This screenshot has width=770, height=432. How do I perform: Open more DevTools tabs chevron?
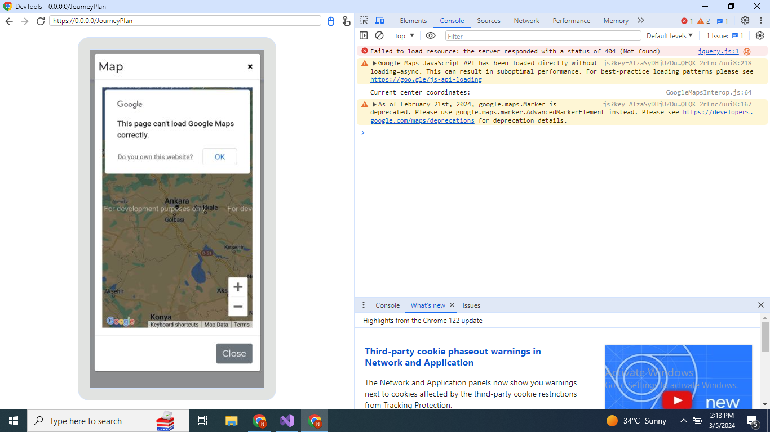coord(641,21)
